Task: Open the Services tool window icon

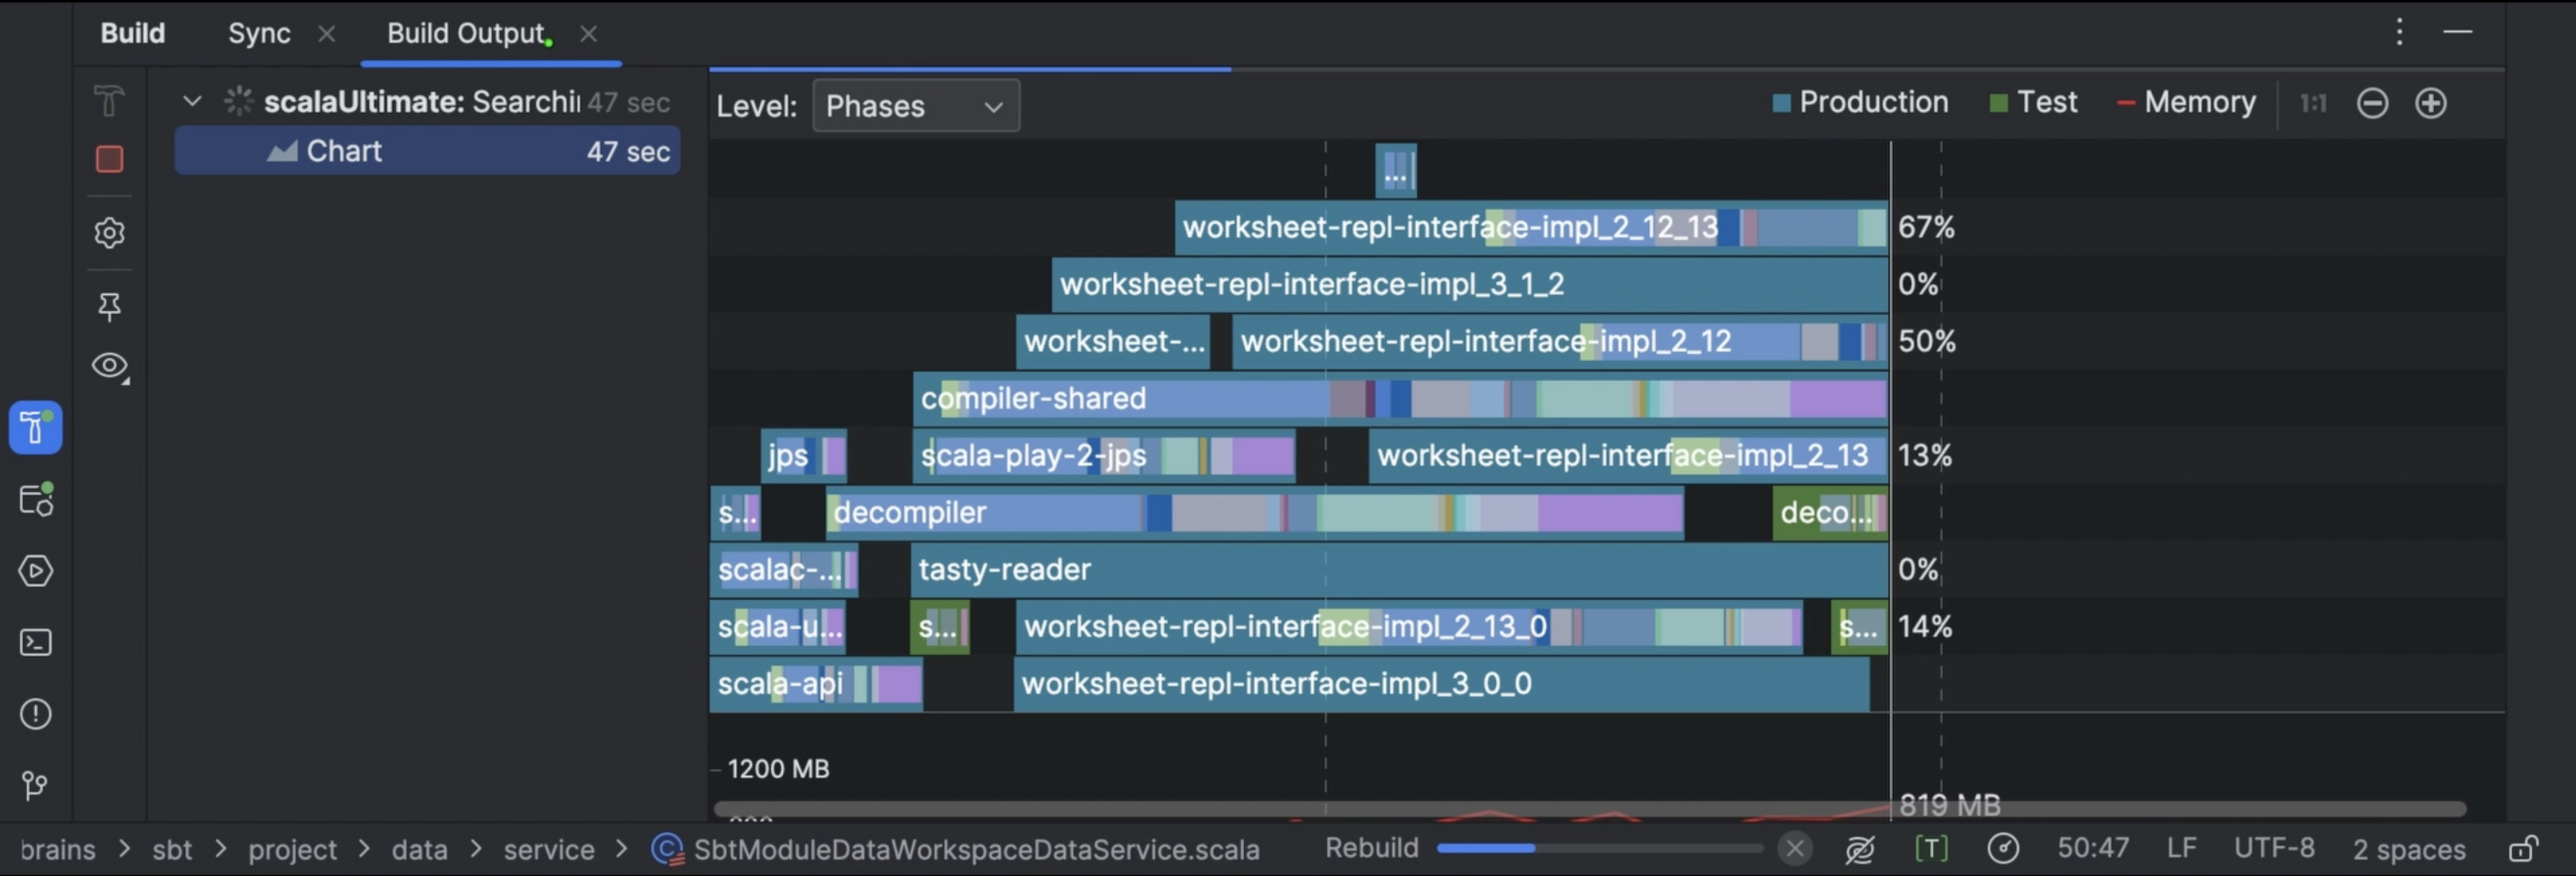Action: [x=36, y=499]
